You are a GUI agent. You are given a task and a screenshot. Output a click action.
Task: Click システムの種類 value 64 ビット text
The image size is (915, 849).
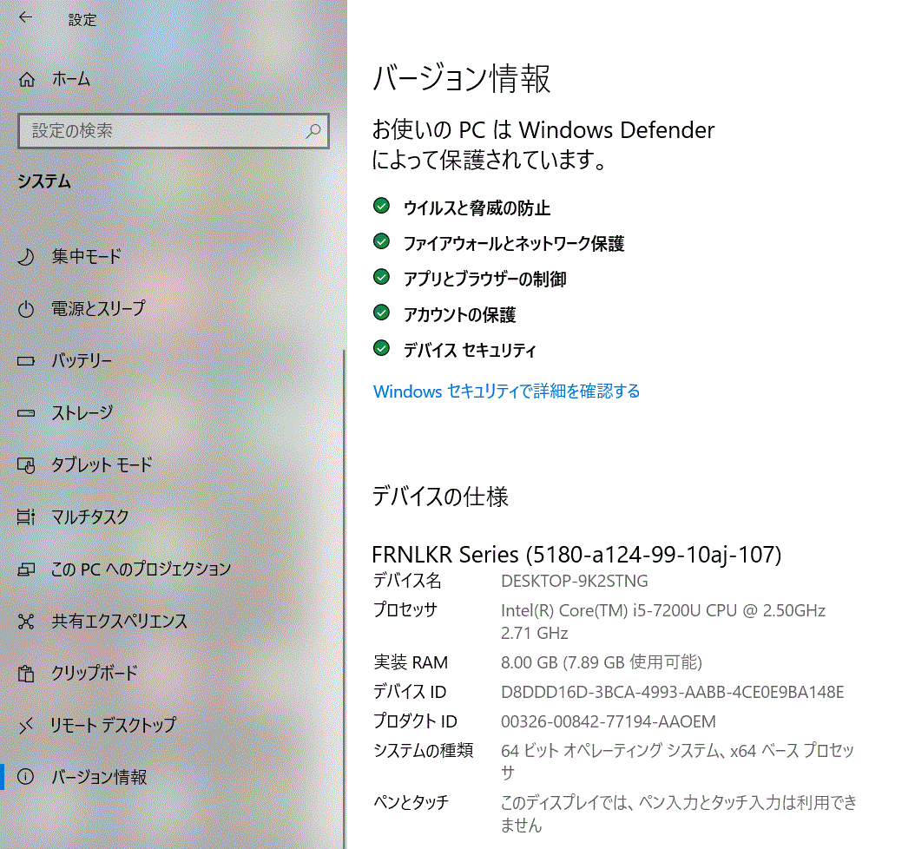coord(677,761)
